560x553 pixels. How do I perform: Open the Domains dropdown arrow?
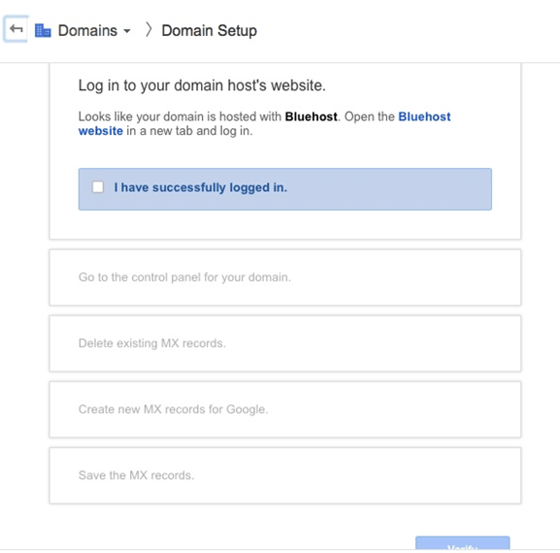tap(127, 31)
